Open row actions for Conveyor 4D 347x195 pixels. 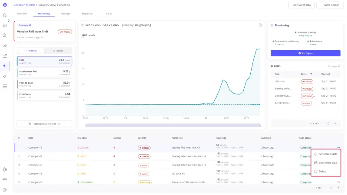pyautogui.click(x=338, y=182)
